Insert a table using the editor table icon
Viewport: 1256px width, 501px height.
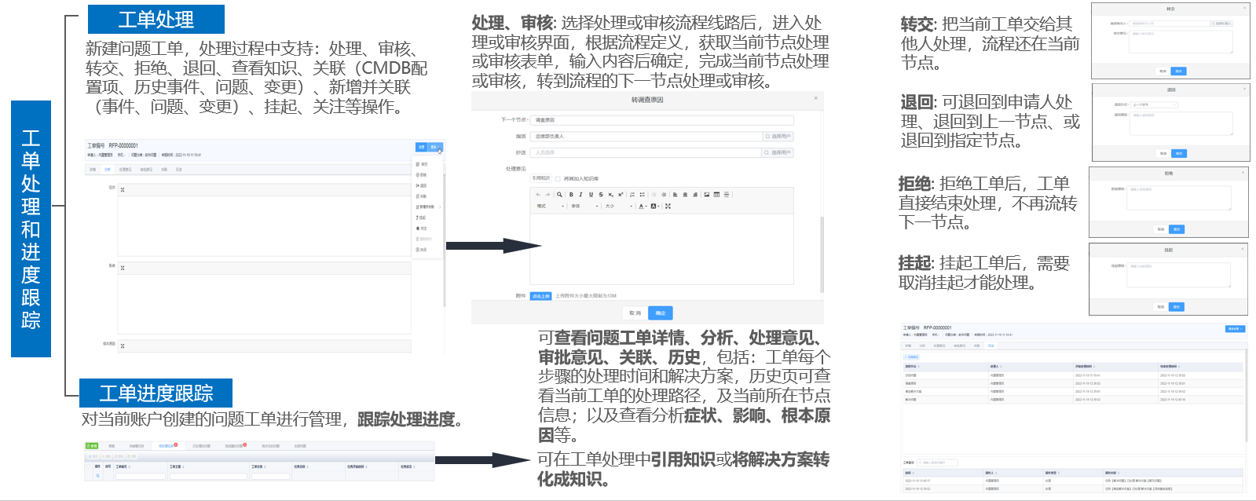[716, 195]
